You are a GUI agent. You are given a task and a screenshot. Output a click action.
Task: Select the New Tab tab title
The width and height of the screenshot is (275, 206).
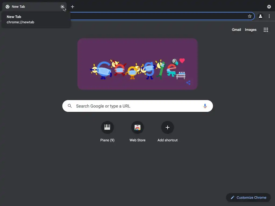(x=19, y=7)
